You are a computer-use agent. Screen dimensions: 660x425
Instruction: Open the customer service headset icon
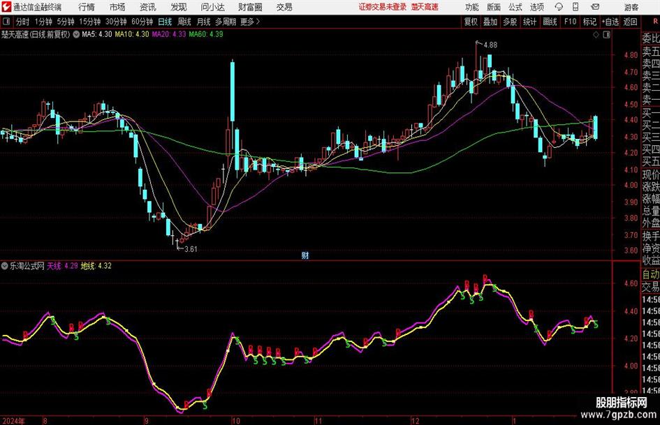559,7
